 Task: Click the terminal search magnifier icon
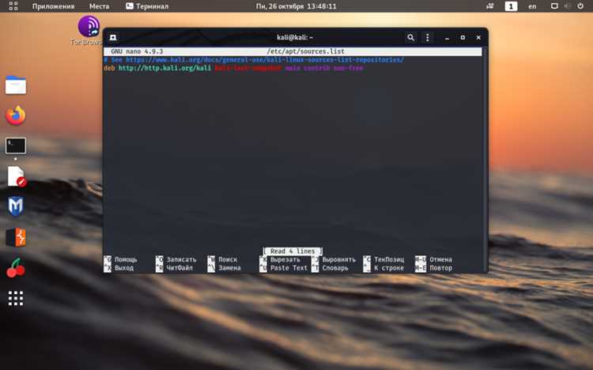tap(410, 37)
